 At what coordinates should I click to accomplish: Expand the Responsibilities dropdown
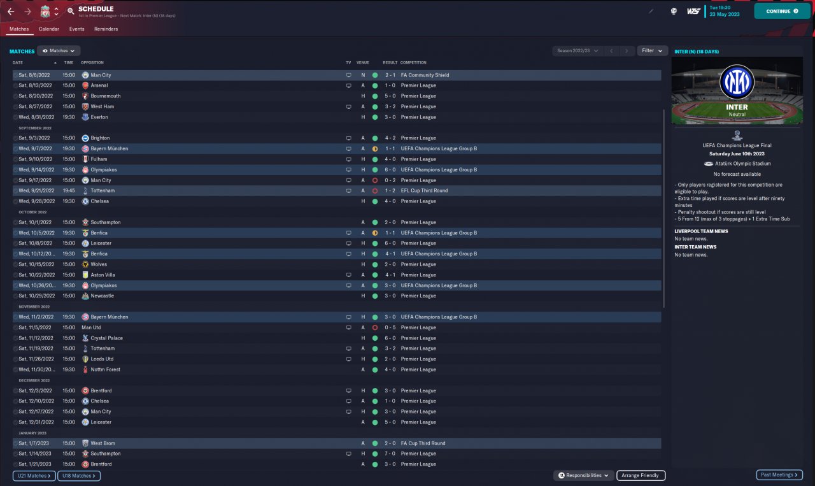click(x=583, y=475)
